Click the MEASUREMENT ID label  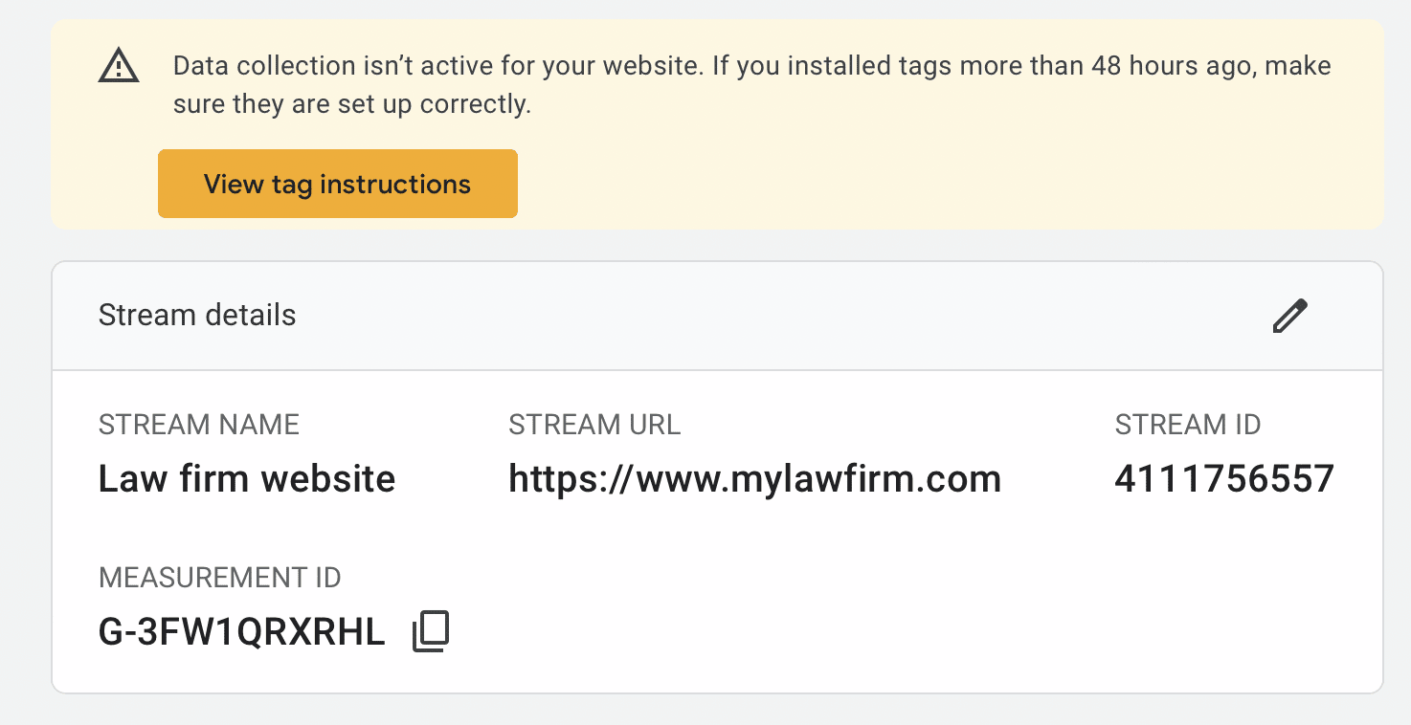[220, 578]
